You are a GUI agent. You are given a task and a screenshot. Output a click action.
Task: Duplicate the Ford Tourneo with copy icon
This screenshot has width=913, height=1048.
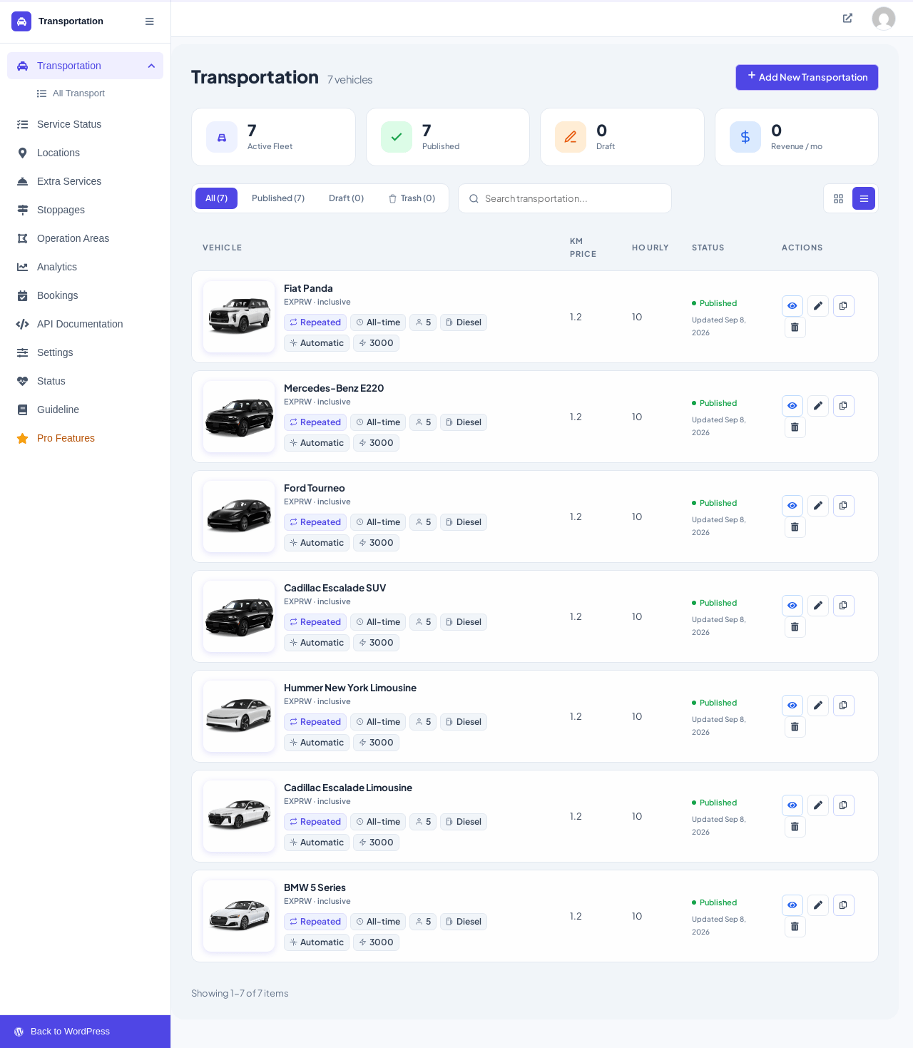843,506
